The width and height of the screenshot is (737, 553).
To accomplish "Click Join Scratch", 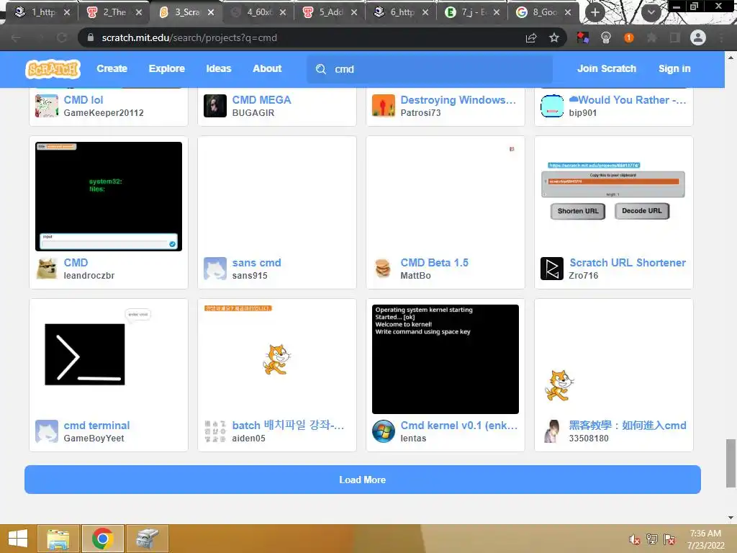I will (x=606, y=68).
